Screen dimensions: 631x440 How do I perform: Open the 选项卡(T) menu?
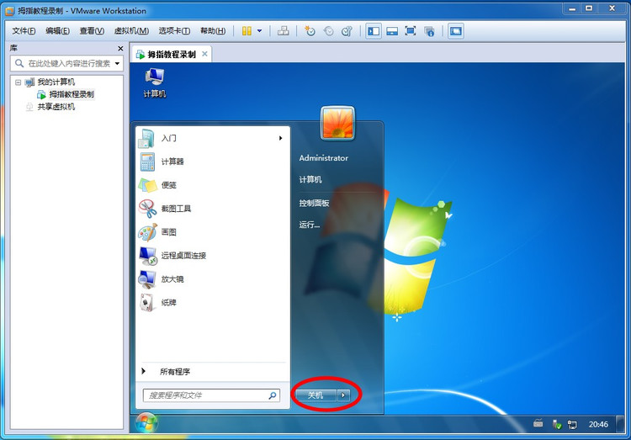[x=174, y=31]
